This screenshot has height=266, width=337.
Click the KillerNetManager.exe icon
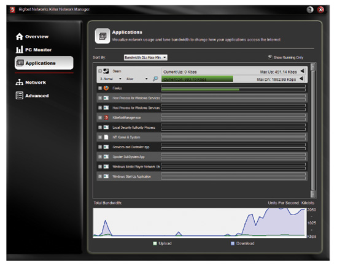[x=106, y=117]
